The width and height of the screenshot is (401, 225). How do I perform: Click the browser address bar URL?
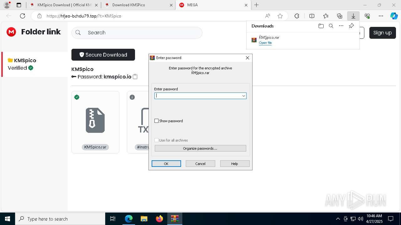point(84,16)
